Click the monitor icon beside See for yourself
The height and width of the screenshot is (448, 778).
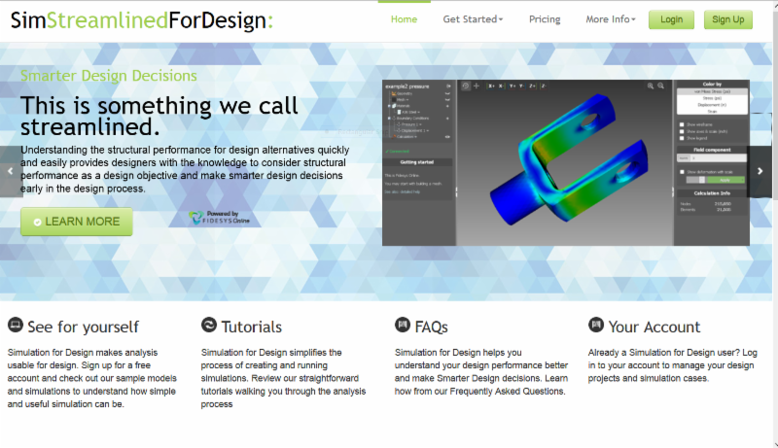[x=16, y=326]
